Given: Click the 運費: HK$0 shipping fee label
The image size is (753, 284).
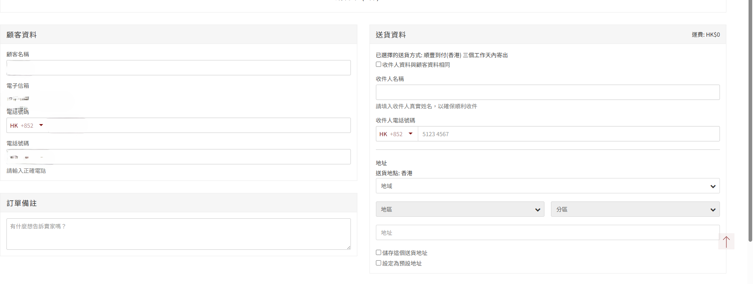Looking at the screenshot, I should click(705, 35).
